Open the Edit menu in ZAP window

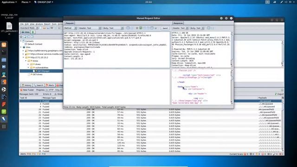click(27, 24)
